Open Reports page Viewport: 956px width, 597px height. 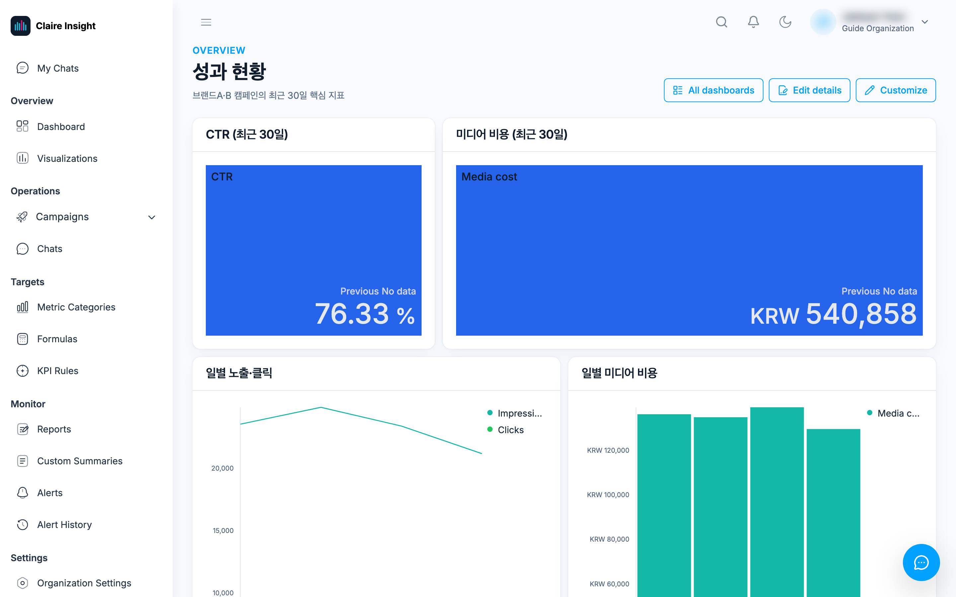[x=86, y=429]
